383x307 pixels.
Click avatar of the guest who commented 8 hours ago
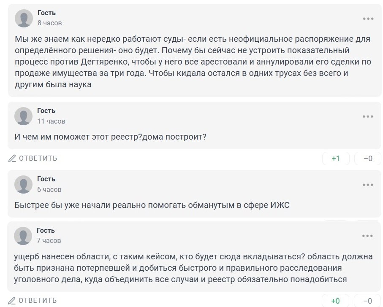pos(24,18)
